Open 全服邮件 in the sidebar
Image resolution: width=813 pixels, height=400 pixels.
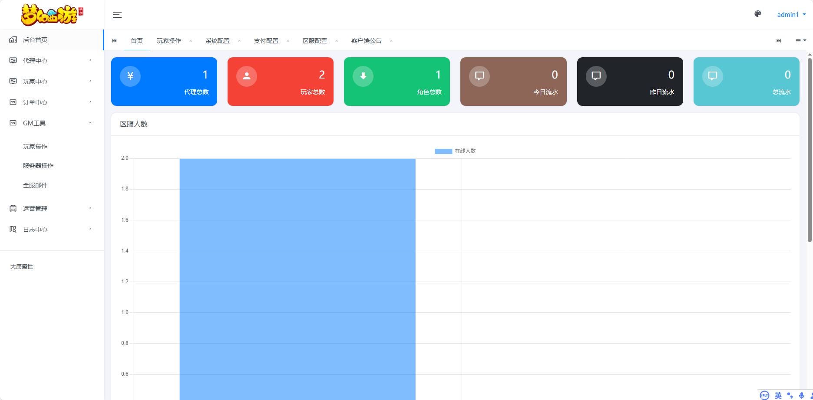35,185
